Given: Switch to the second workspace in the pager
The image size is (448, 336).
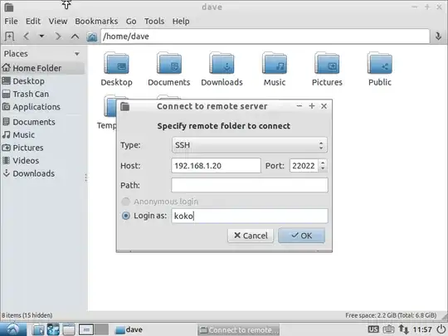Looking at the screenshot, I should (x=101, y=329).
